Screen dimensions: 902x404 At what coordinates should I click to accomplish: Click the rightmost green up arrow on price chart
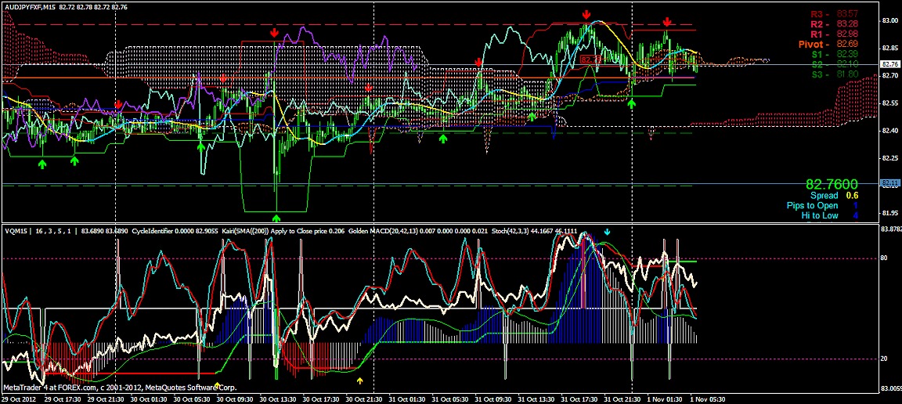pyautogui.click(x=633, y=102)
